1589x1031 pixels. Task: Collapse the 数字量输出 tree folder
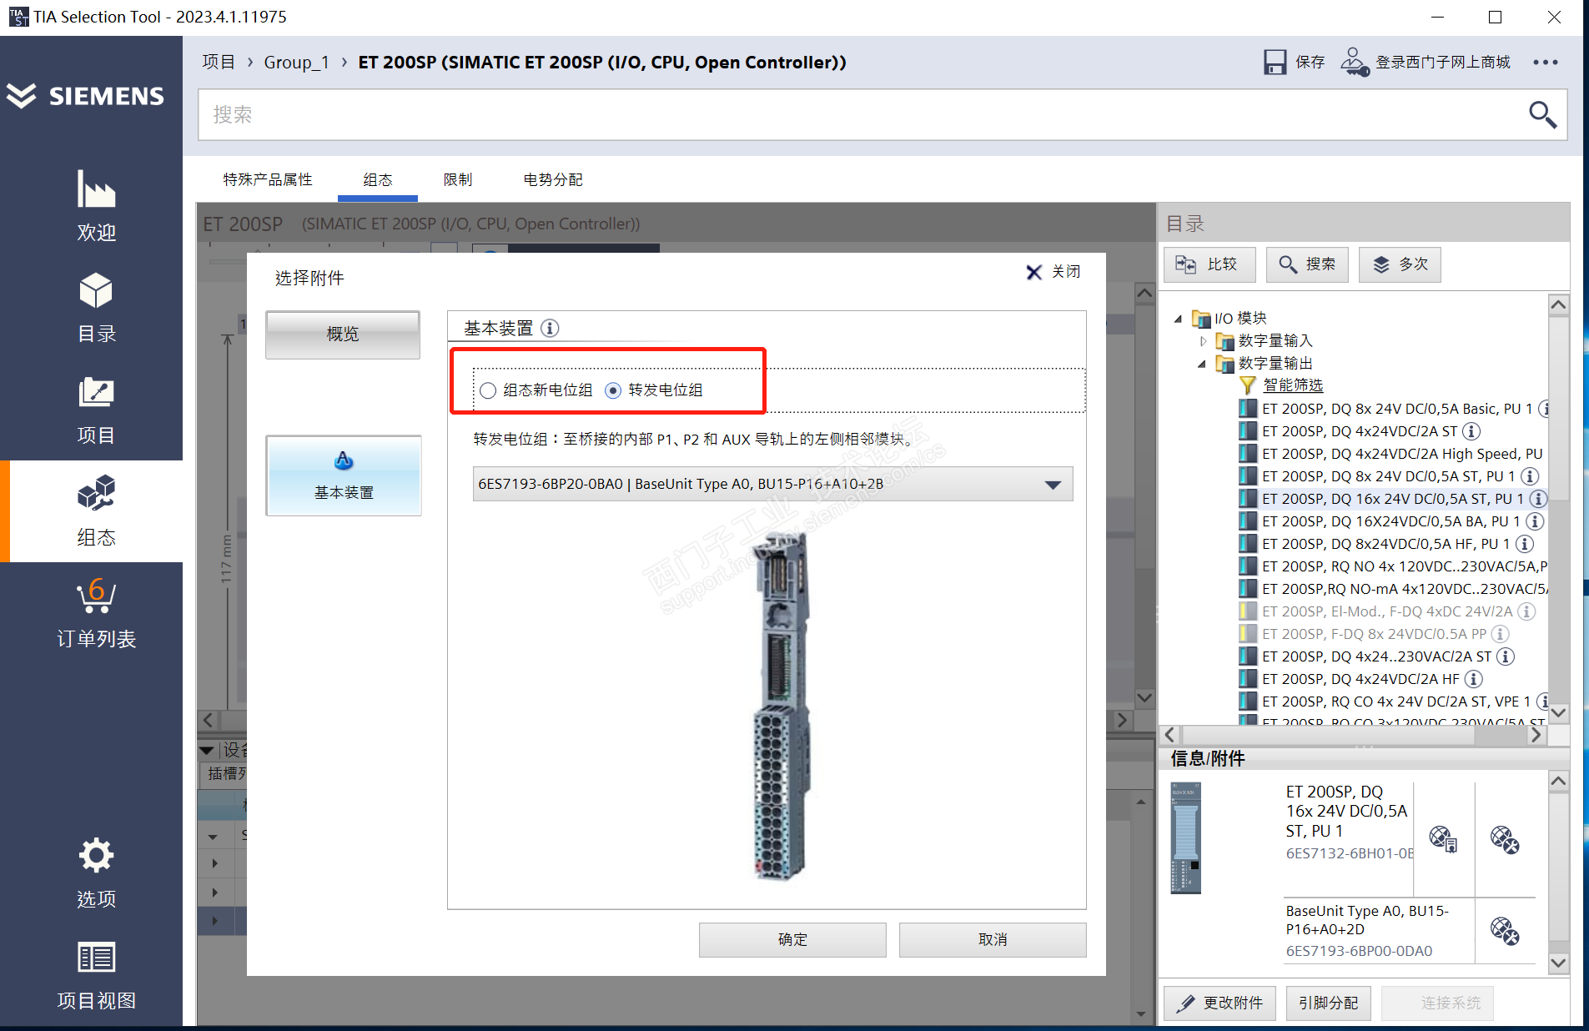point(1202,364)
